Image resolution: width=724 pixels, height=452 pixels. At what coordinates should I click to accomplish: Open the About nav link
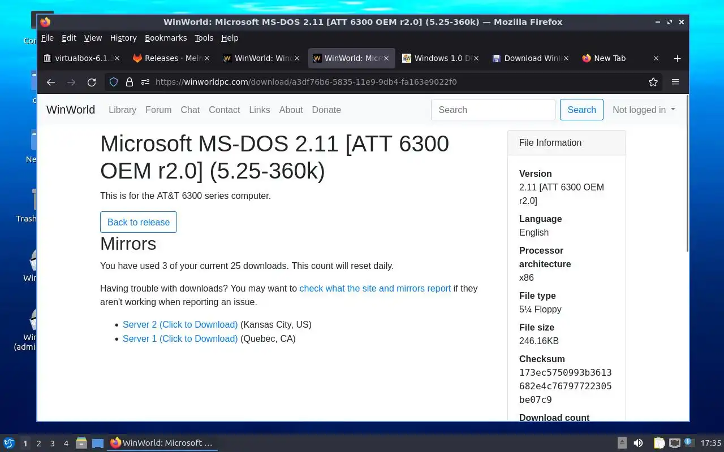[x=291, y=110]
